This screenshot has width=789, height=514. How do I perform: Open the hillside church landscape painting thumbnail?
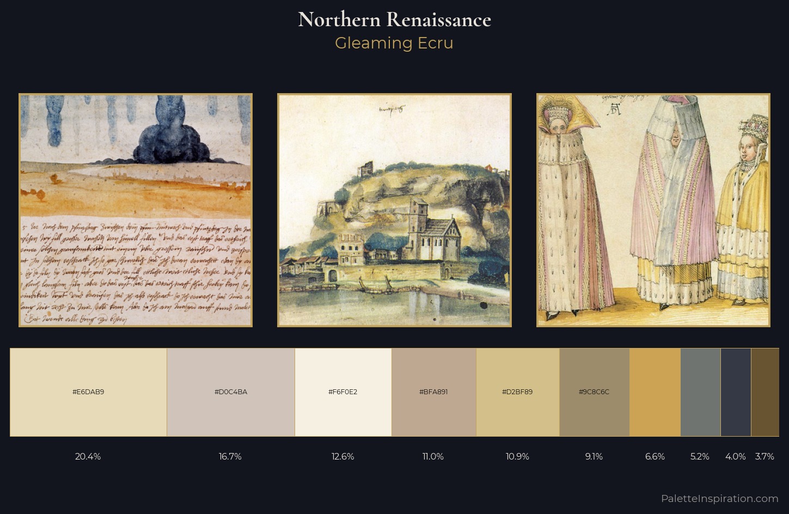(394, 210)
